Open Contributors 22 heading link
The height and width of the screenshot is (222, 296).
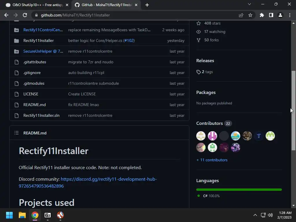click(214, 123)
